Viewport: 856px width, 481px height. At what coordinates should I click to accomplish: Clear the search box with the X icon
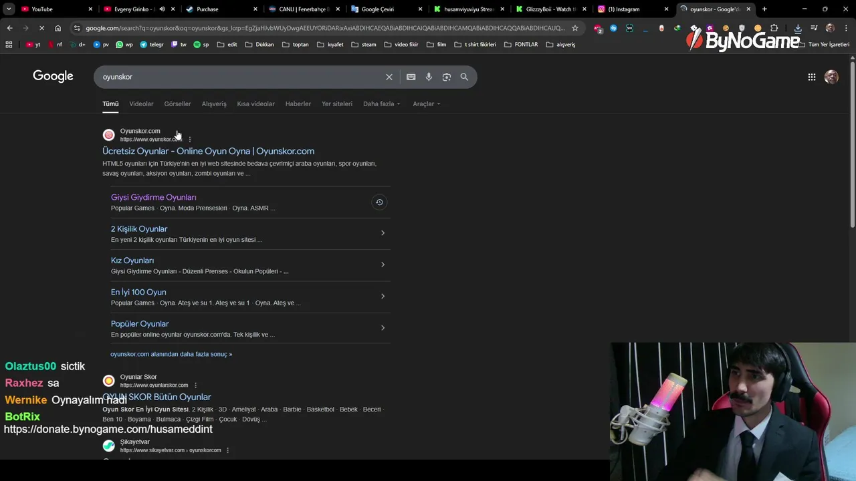pos(389,77)
